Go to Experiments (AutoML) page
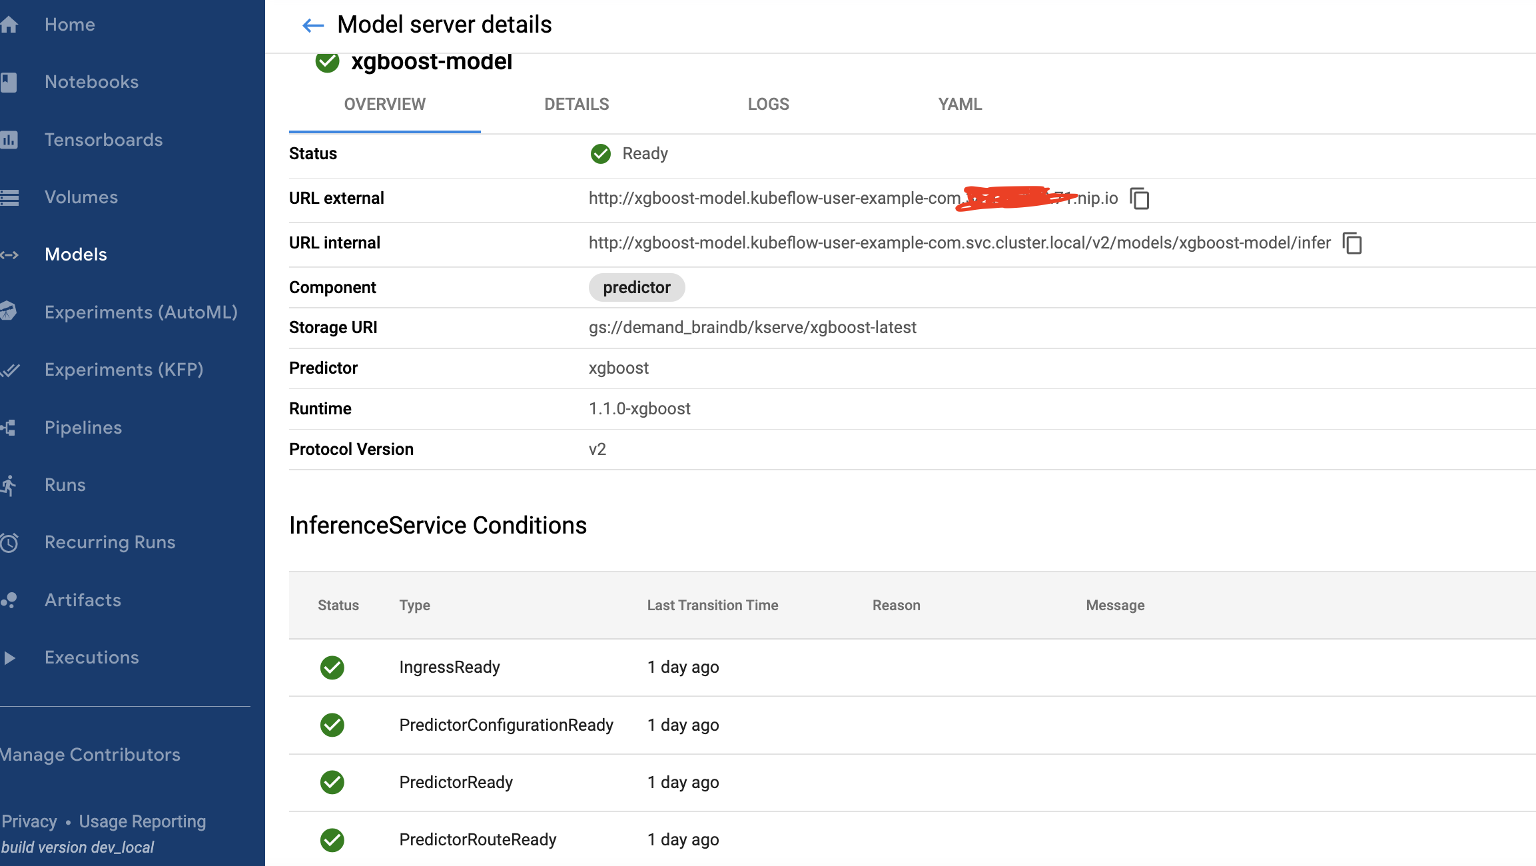Viewport: 1536px width, 866px height. pos(141,312)
